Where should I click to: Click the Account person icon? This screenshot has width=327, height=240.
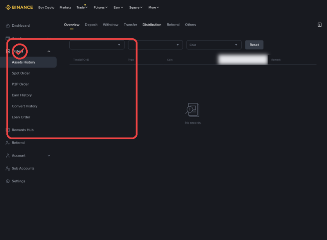[x=8, y=156]
